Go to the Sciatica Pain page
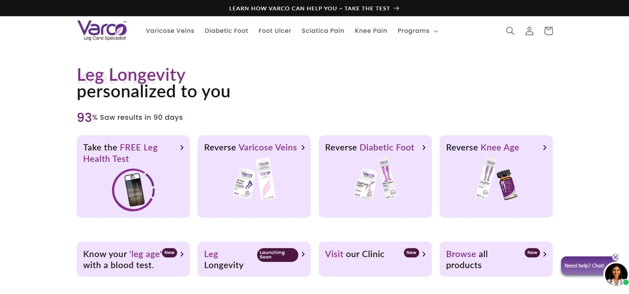This screenshot has height=294, width=629. pyautogui.click(x=323, y=31)
